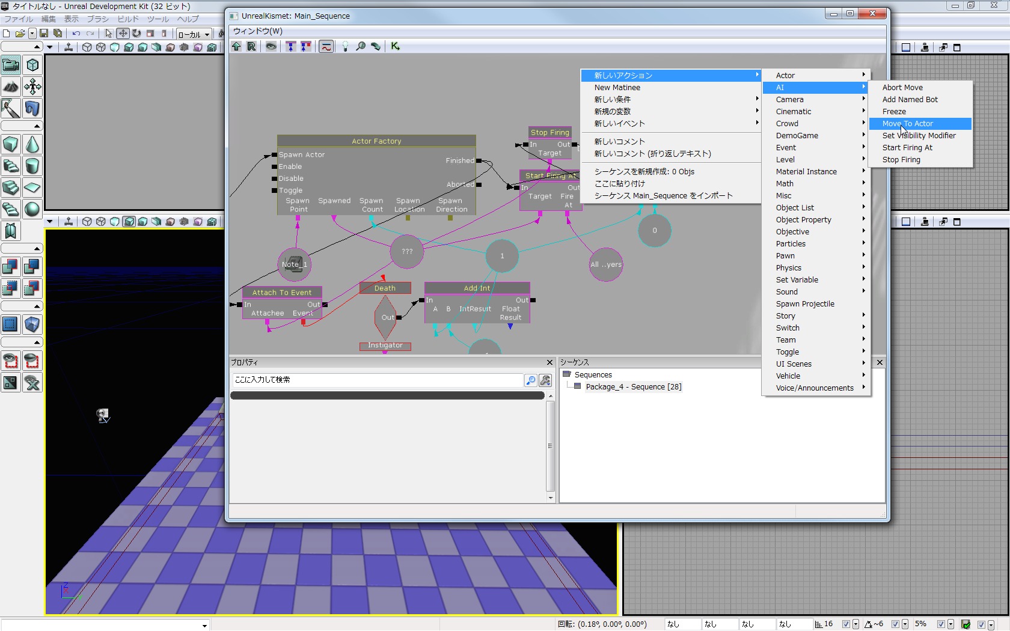Toggle the grid snap checkbox beside 16
This screenshot has height=631, width=1010.
846,624
